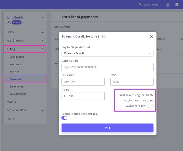
Task: Click the Quick Search magnifier icon
Action: point(140,5)
